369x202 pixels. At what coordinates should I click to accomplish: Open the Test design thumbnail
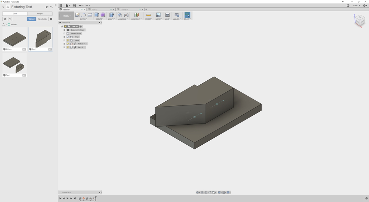(14, 65)
